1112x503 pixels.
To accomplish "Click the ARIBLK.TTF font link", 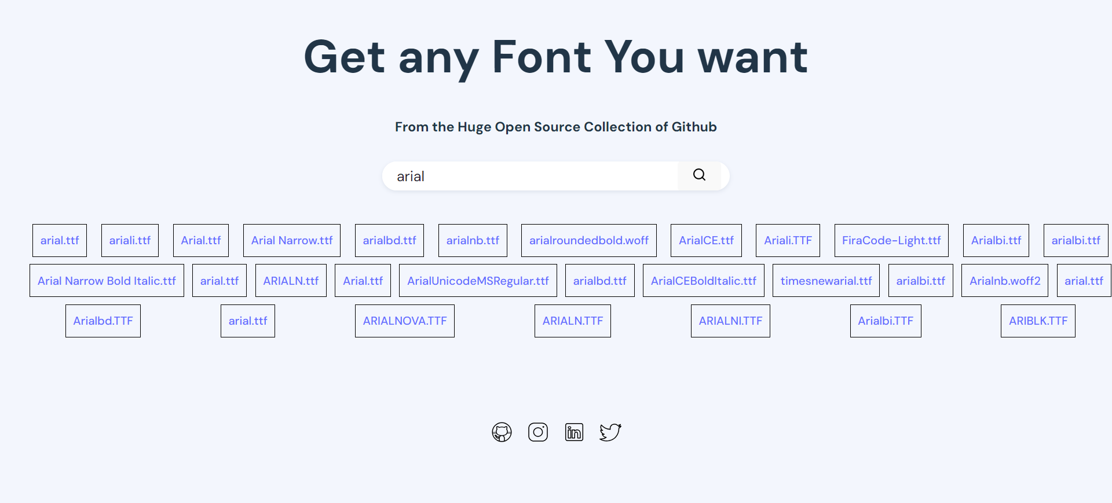I will [x=1038, y=321].
